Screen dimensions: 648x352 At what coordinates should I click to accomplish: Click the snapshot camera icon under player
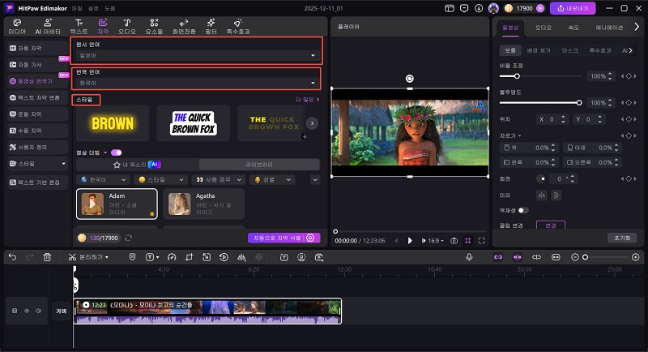454,241
